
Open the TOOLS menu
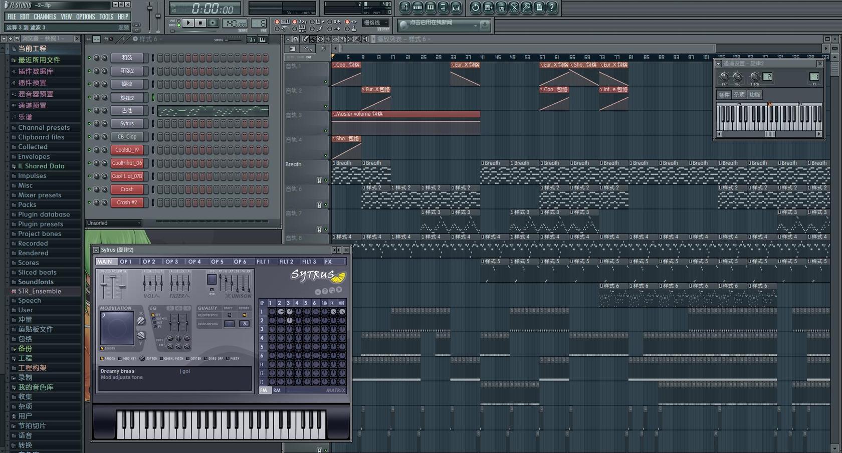(x=106, y=17)
